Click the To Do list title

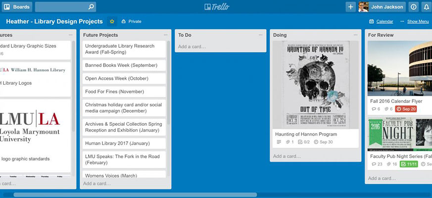point(185,35)
